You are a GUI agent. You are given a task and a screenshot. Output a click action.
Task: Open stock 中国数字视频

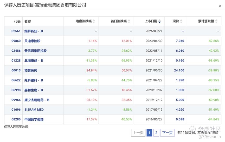(34, 119)
